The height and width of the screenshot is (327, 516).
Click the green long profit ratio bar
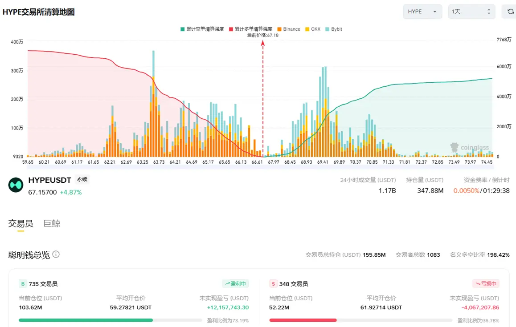(86, 320)
